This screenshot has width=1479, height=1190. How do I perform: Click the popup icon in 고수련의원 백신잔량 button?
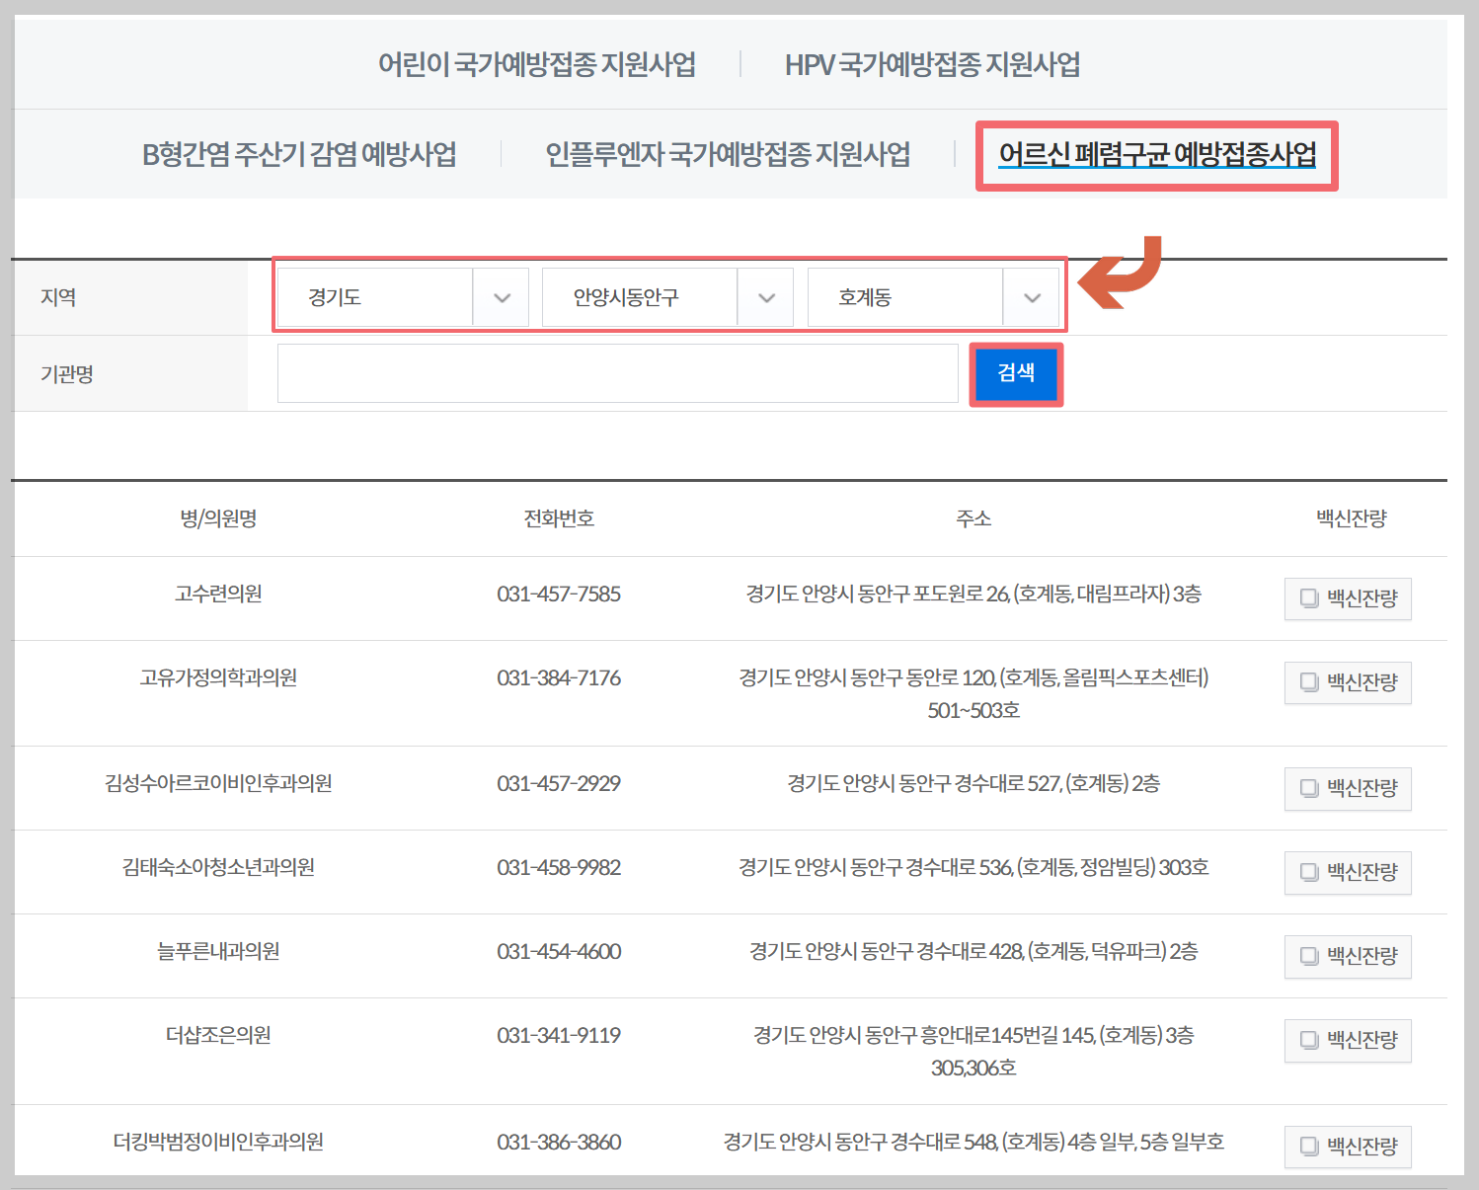1309,598
